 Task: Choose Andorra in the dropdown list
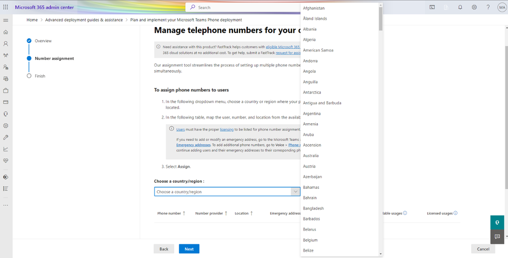[340, 61]
